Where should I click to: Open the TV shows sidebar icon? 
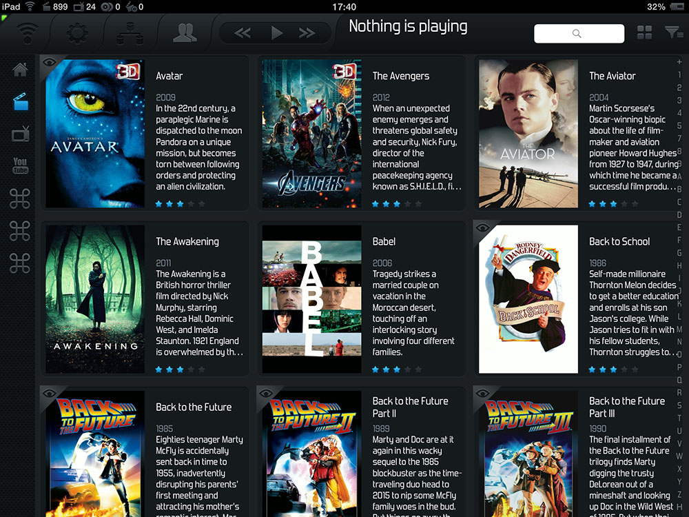coord(21,134)
